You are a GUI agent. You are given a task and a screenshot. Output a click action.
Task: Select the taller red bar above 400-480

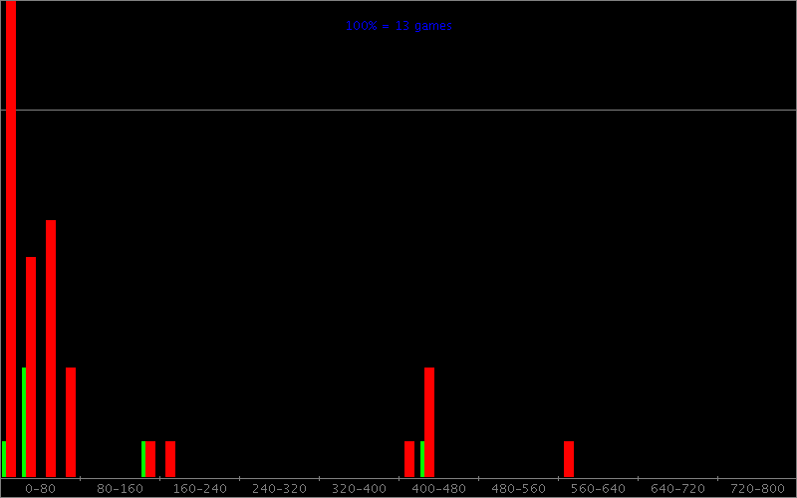pyautogui.click(x=429, y=422)
